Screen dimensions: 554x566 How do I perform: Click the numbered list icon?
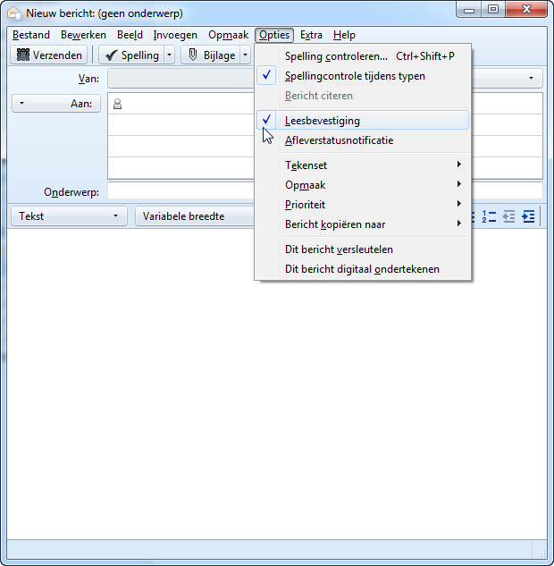coord(489,216)
